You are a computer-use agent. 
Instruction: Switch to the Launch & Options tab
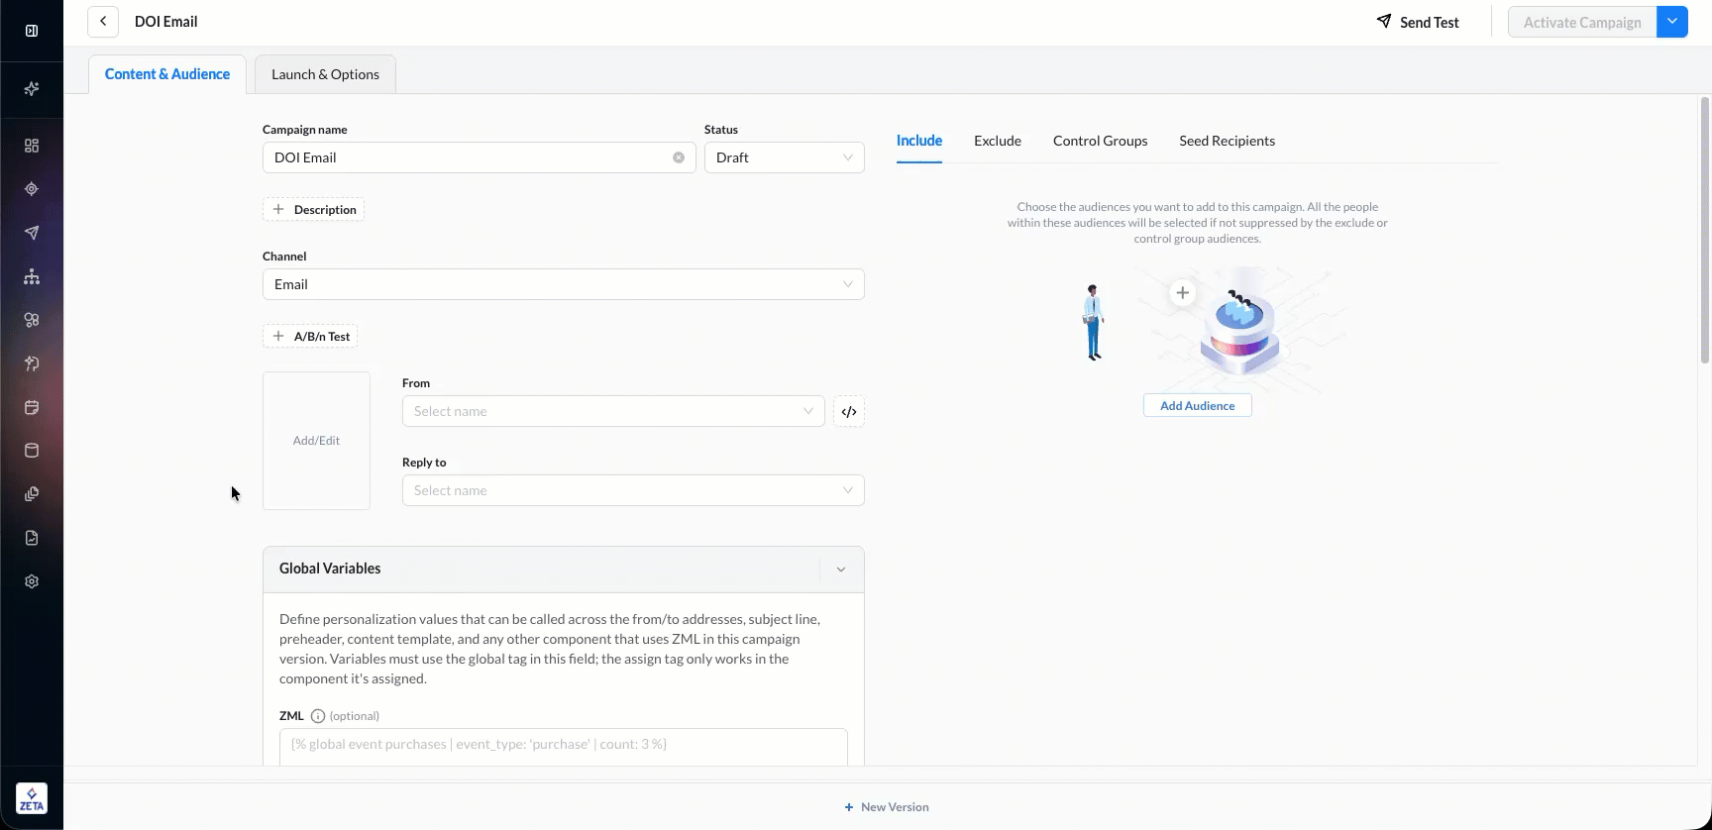coord(325,74)
